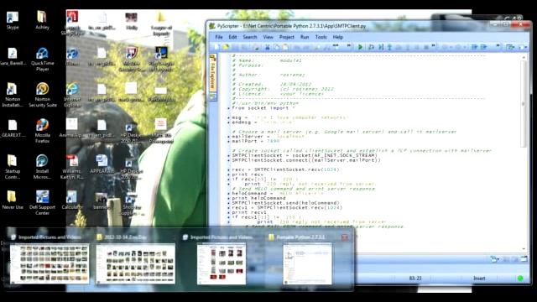Select the Williams Kaitlyn PDF desktop icon
This screenshot has width=537, height=302.
coord(72,167)
